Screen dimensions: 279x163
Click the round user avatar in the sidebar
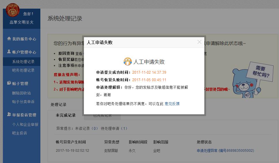tap(12, 10)
